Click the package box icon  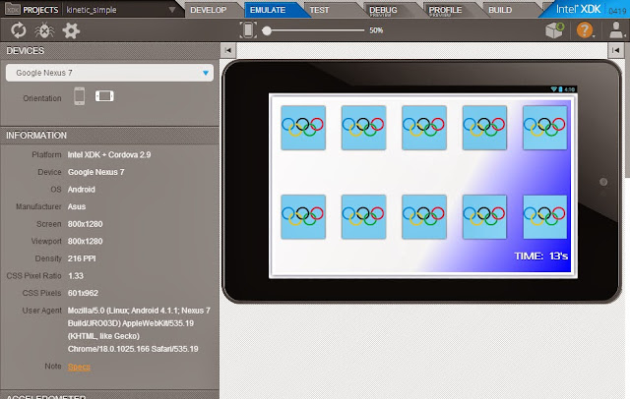click(555, 30)
